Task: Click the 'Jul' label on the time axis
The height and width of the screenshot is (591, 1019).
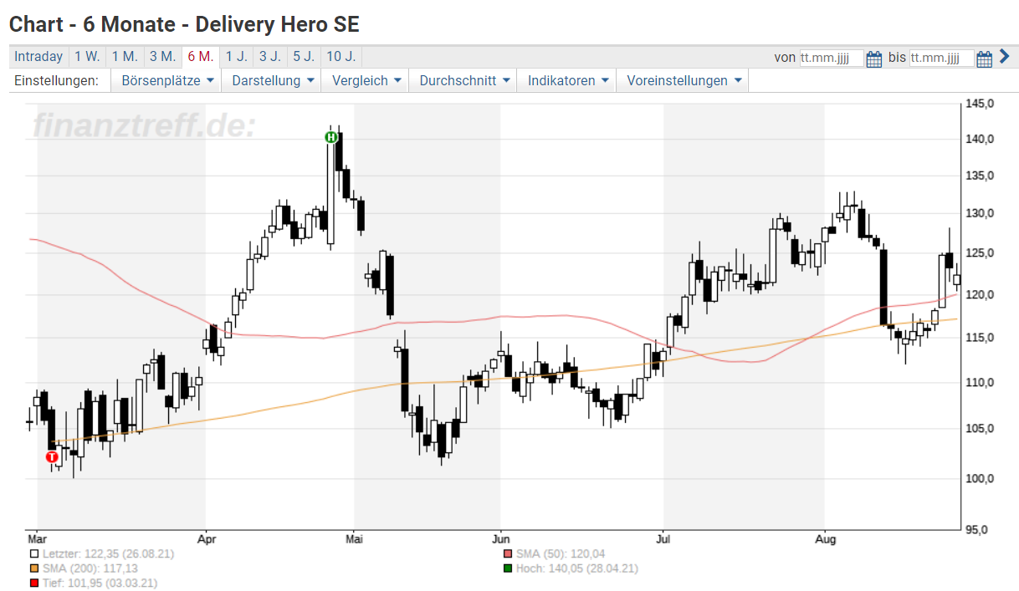Action: (663, 540)
